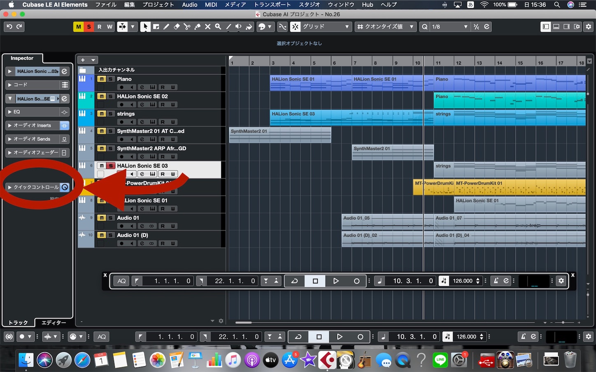
Task: Select the Draw pencil tool
Action: pyautogui.click(x=166, y=27)
